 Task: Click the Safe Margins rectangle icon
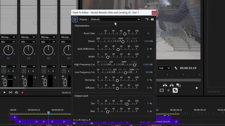[x=162, y=90]
